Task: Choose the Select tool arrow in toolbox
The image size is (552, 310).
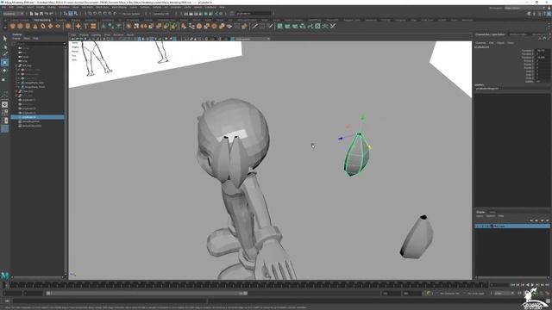Action: point(4,38)
